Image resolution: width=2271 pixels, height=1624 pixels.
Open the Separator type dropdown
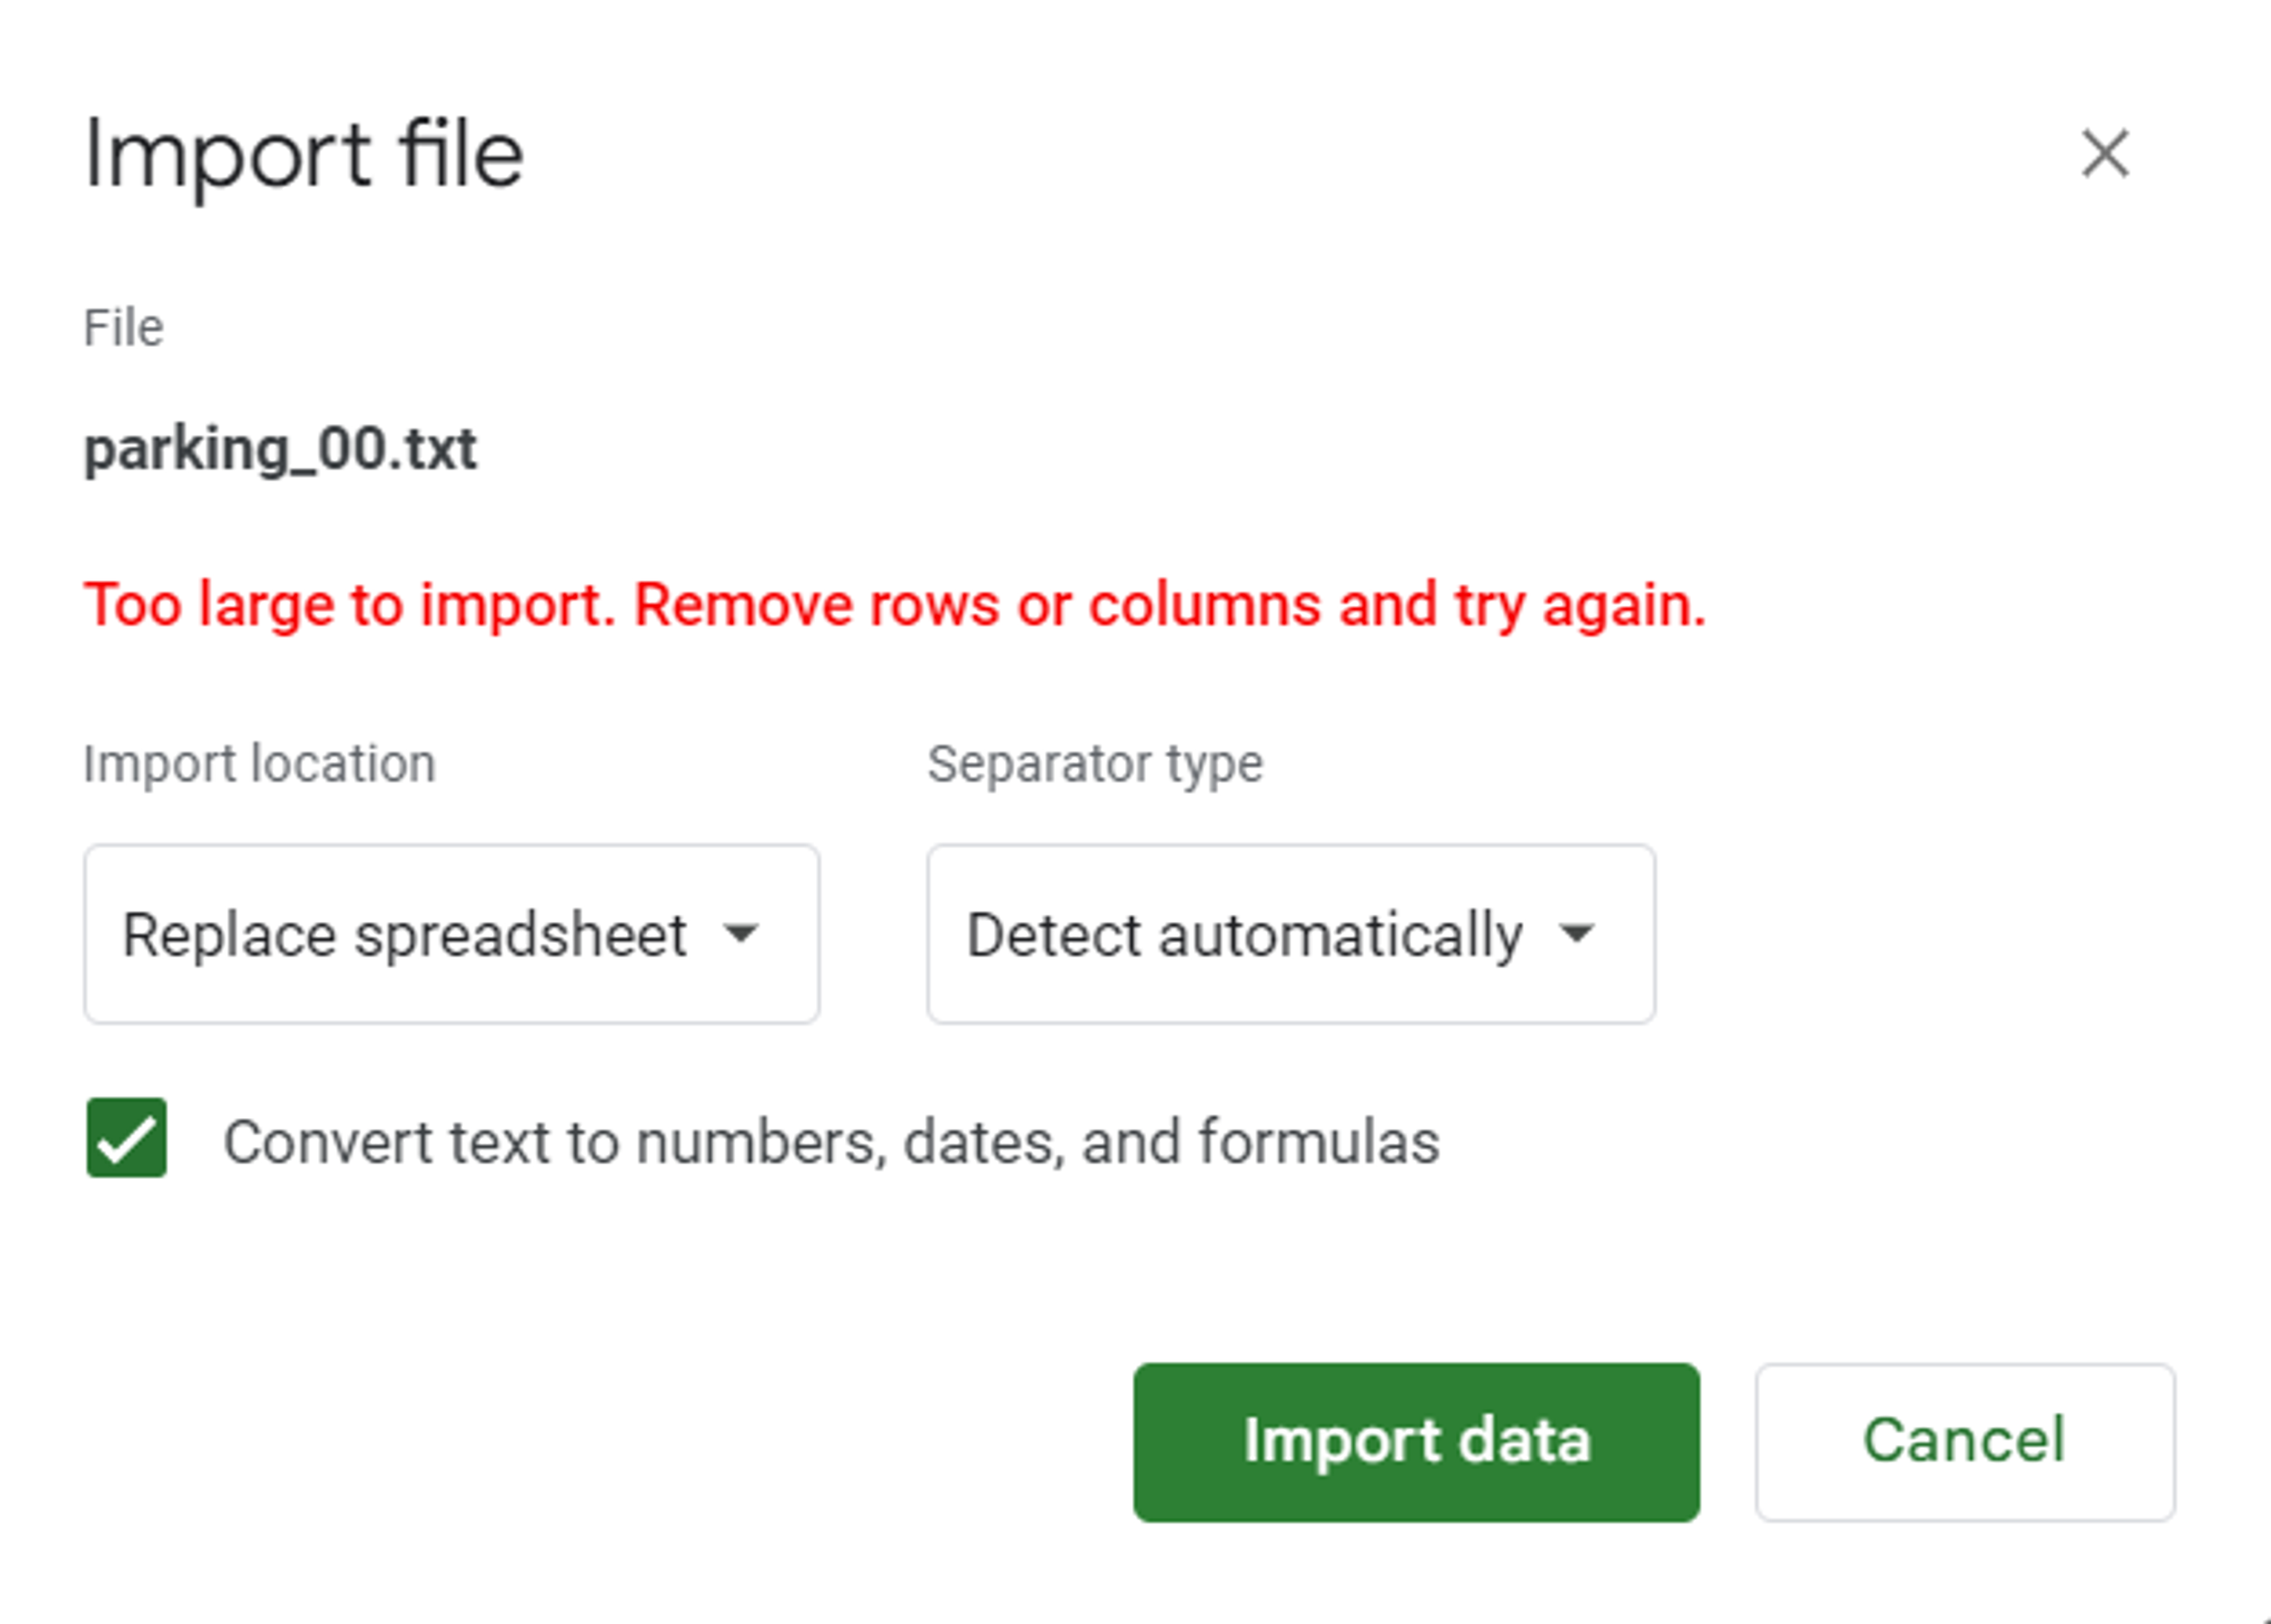(x=1290, y=934)
